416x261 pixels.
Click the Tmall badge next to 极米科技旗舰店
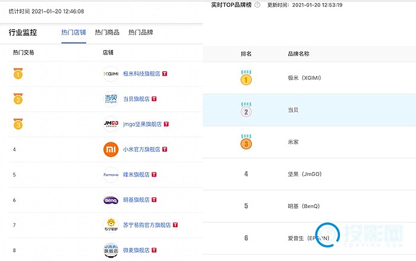pos(165,74)
